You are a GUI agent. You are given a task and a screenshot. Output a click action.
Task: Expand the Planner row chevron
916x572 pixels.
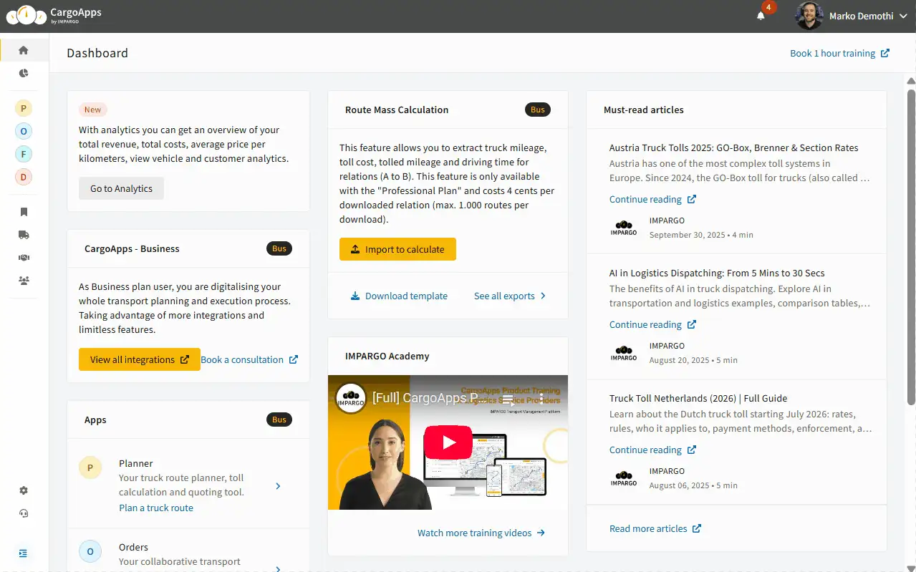[x=279, y=486]
